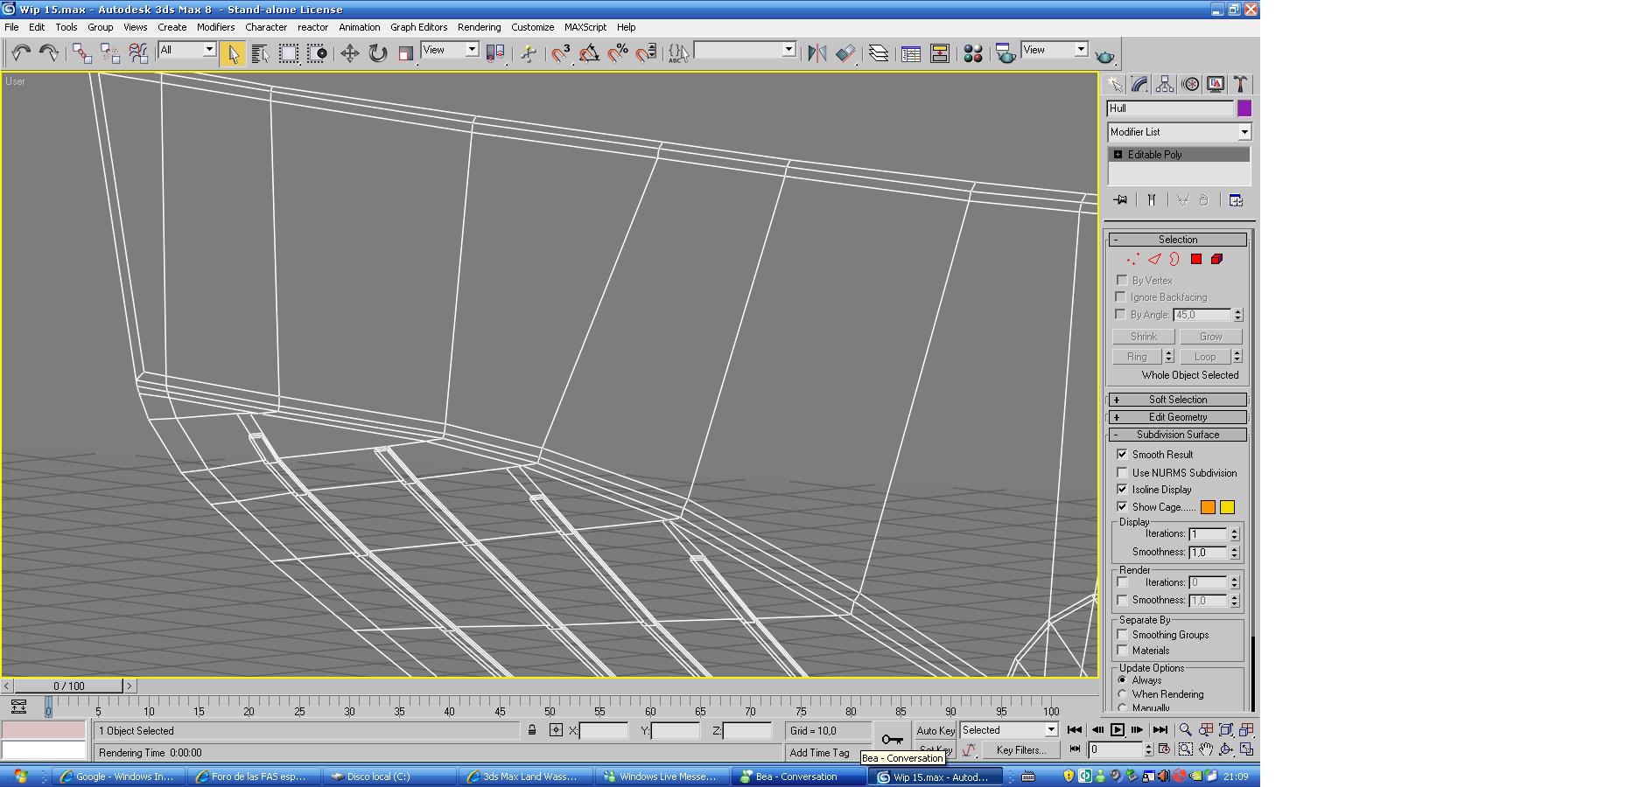This screenshot has height=787, width=1633.
Task: Open the File menu
Action: point(12,27)
